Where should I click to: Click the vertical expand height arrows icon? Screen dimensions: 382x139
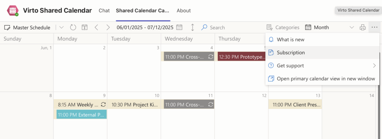(x=192, y=28)
